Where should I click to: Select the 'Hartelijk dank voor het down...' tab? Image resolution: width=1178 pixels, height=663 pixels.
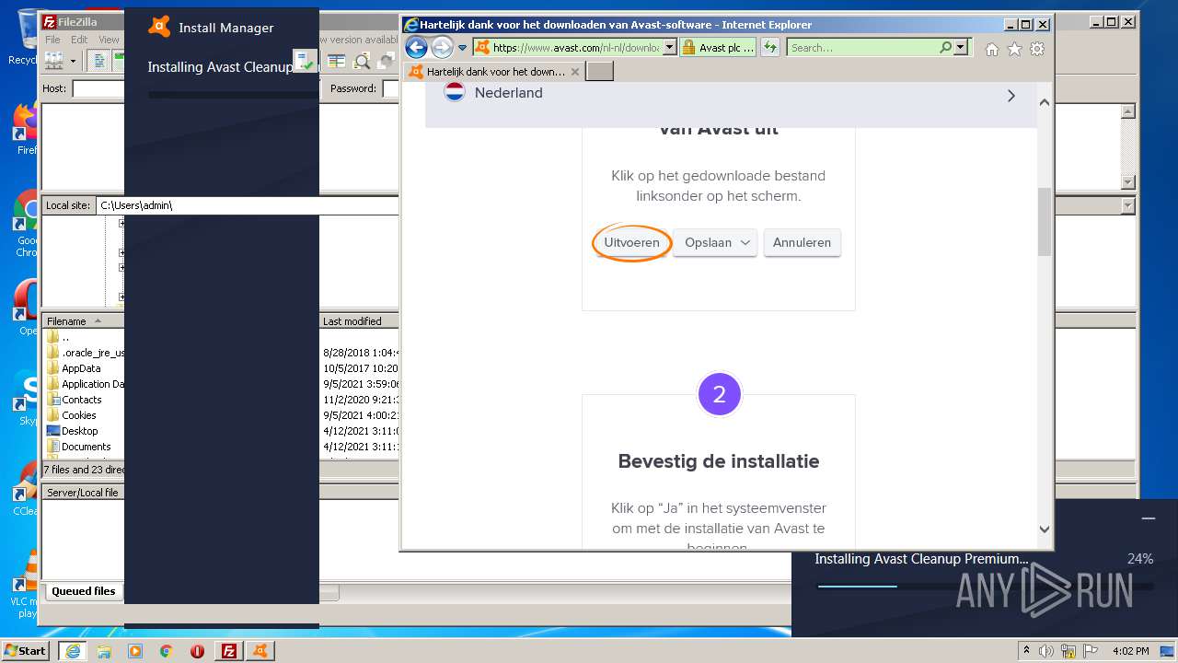point(494,71)
